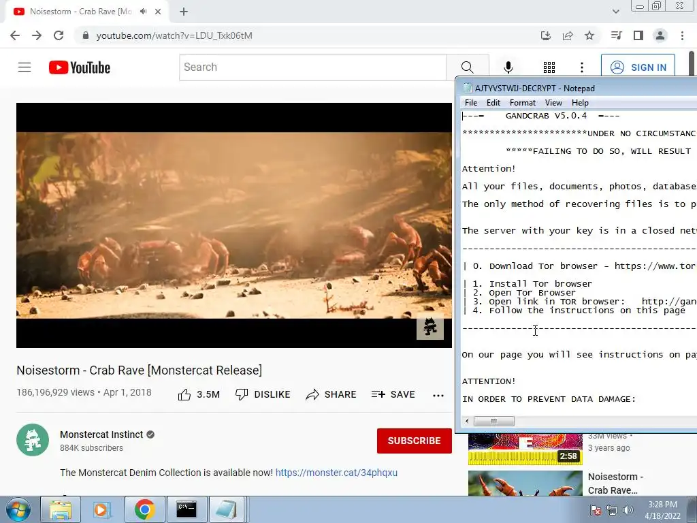Open the Chrome profile avatar
The height and width of the screenshot is (523, 697).
pos(660,35)
